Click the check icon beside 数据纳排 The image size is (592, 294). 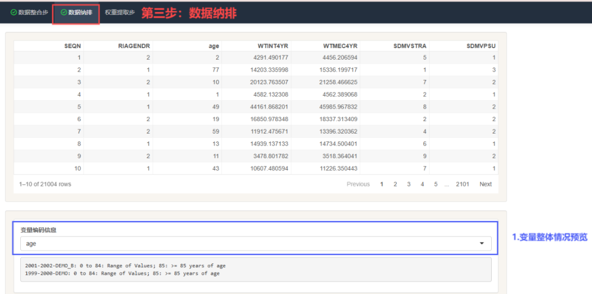[x=64, y=13]
